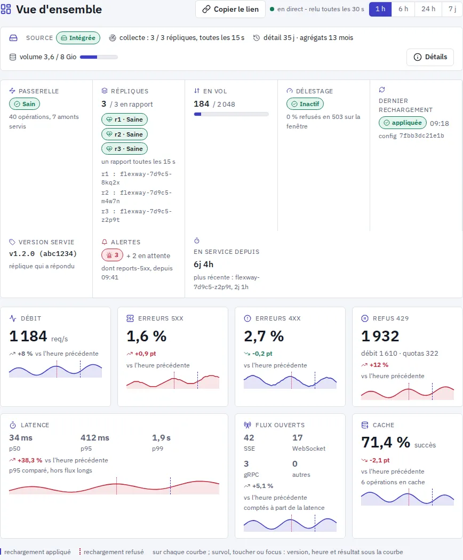Click the upward trend arrow beside +8 %

(12, 354)
